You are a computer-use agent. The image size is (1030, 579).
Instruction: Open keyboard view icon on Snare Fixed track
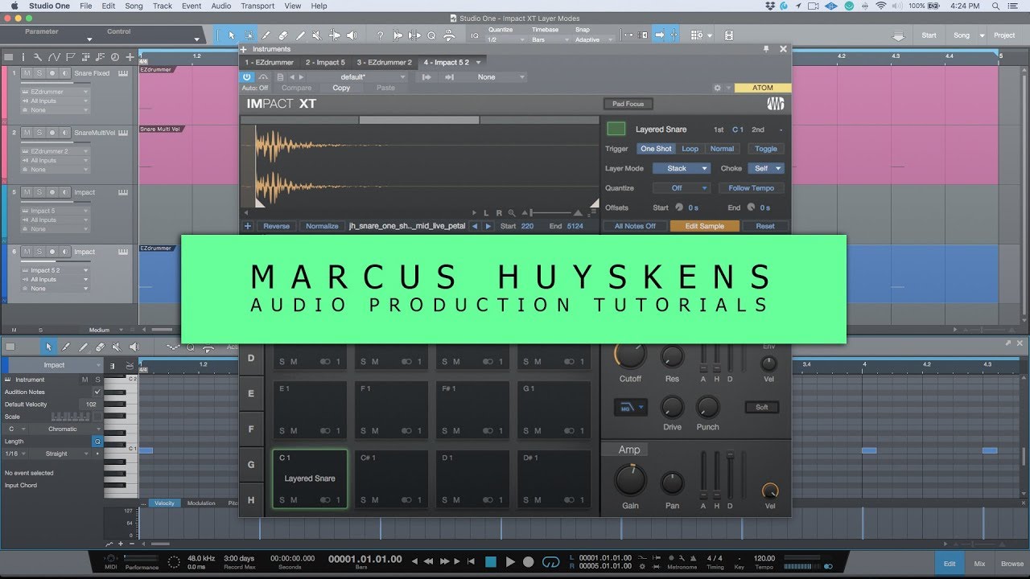(123, 73)
